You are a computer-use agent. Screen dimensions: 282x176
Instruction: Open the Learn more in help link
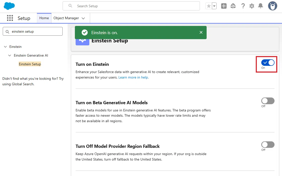134,77
